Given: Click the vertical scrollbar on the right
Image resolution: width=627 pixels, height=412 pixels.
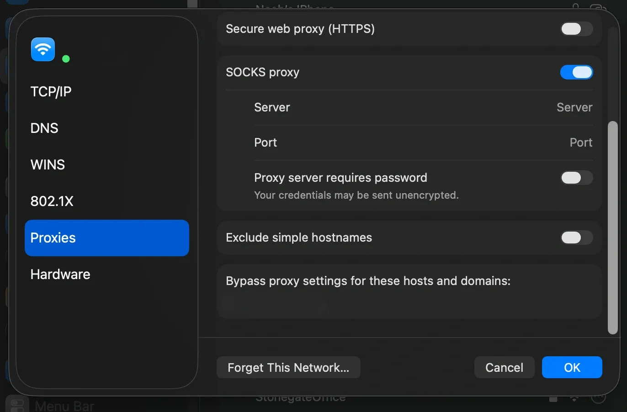Looking at the screenshot, I should [x=612, y=226].
